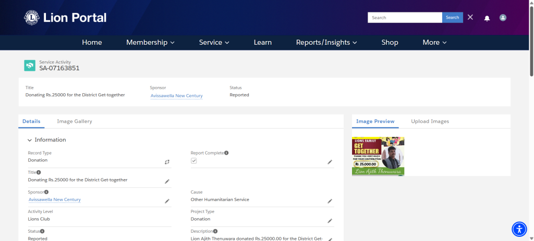Go to Home menu item
The height and width of the screenshot is (241, 534).
pos(92,43)
